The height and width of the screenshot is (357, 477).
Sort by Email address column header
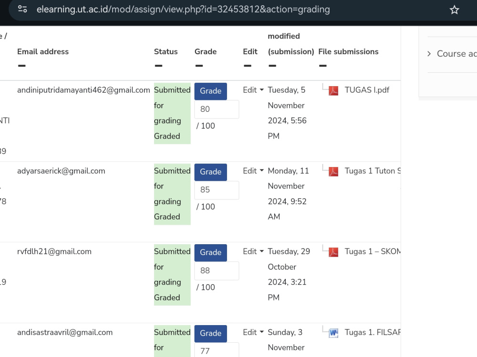(x=43, y=51)
